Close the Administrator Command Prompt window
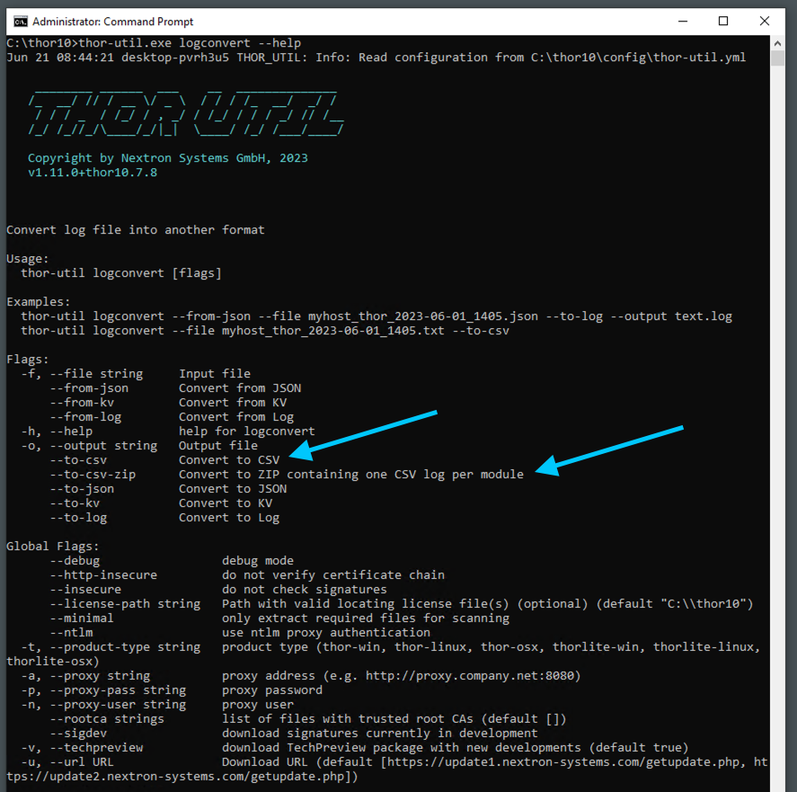The width and height of the screenshot is (797, 792). coord(765,21)
